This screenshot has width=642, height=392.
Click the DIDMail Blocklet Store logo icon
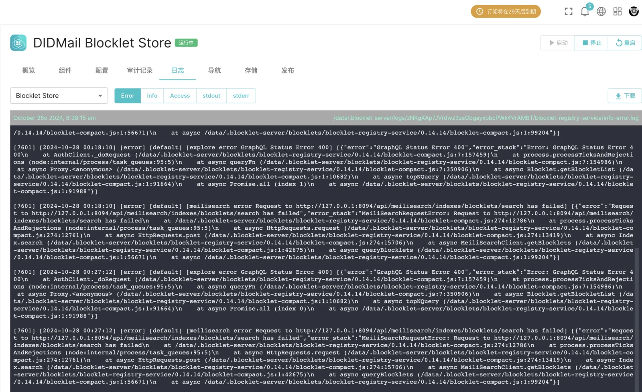tap(18, 43)
